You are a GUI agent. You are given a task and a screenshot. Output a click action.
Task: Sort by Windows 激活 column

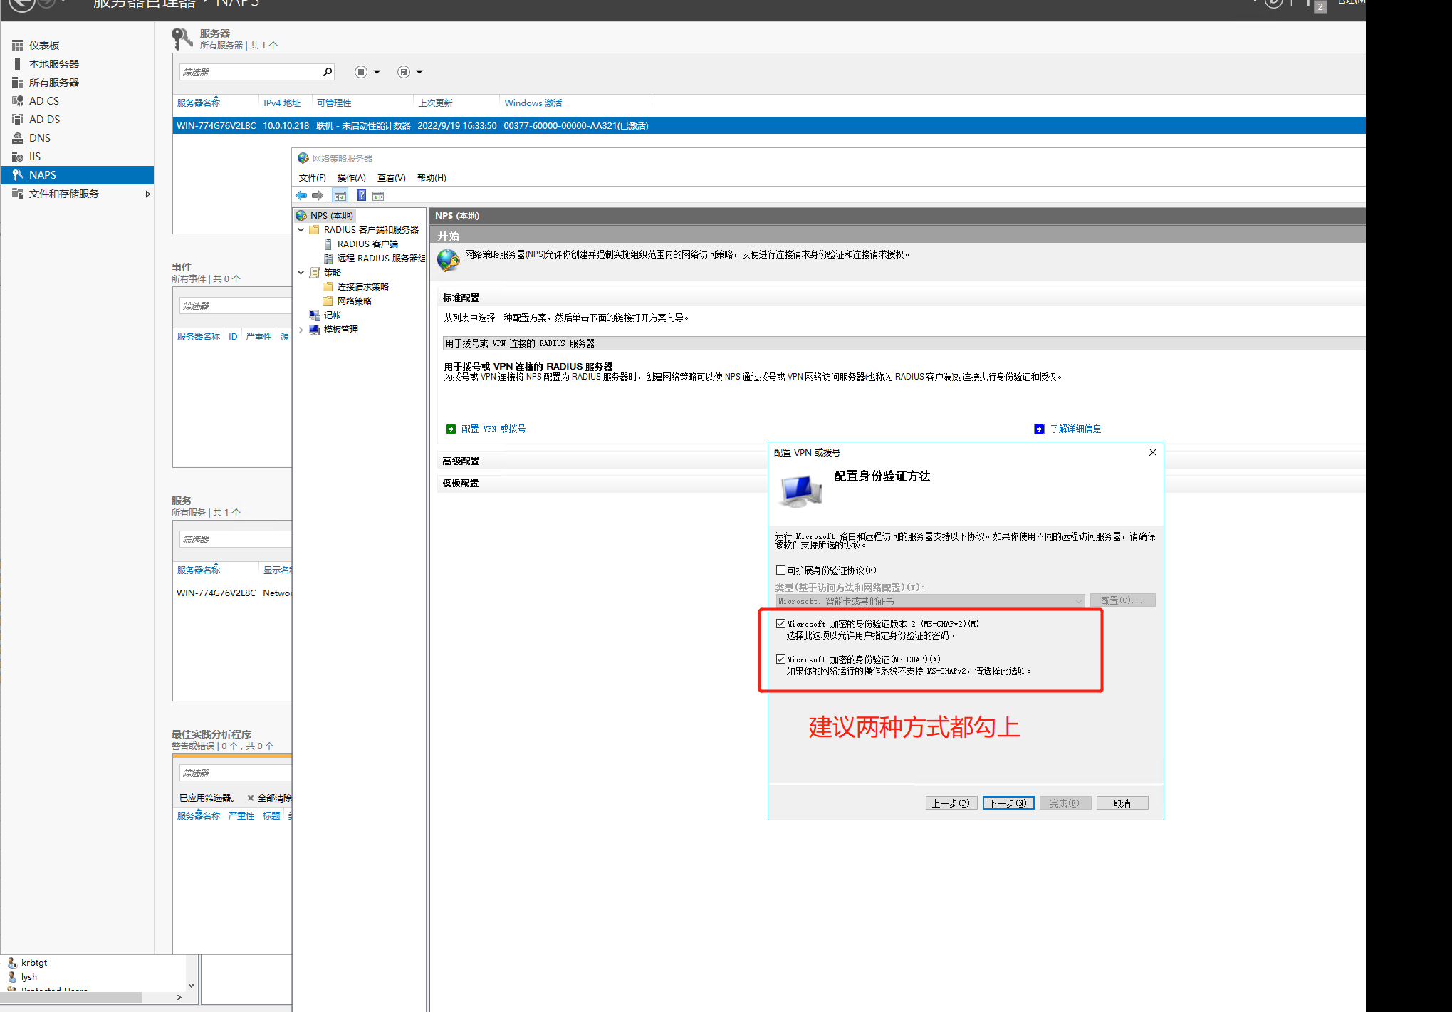533,103
